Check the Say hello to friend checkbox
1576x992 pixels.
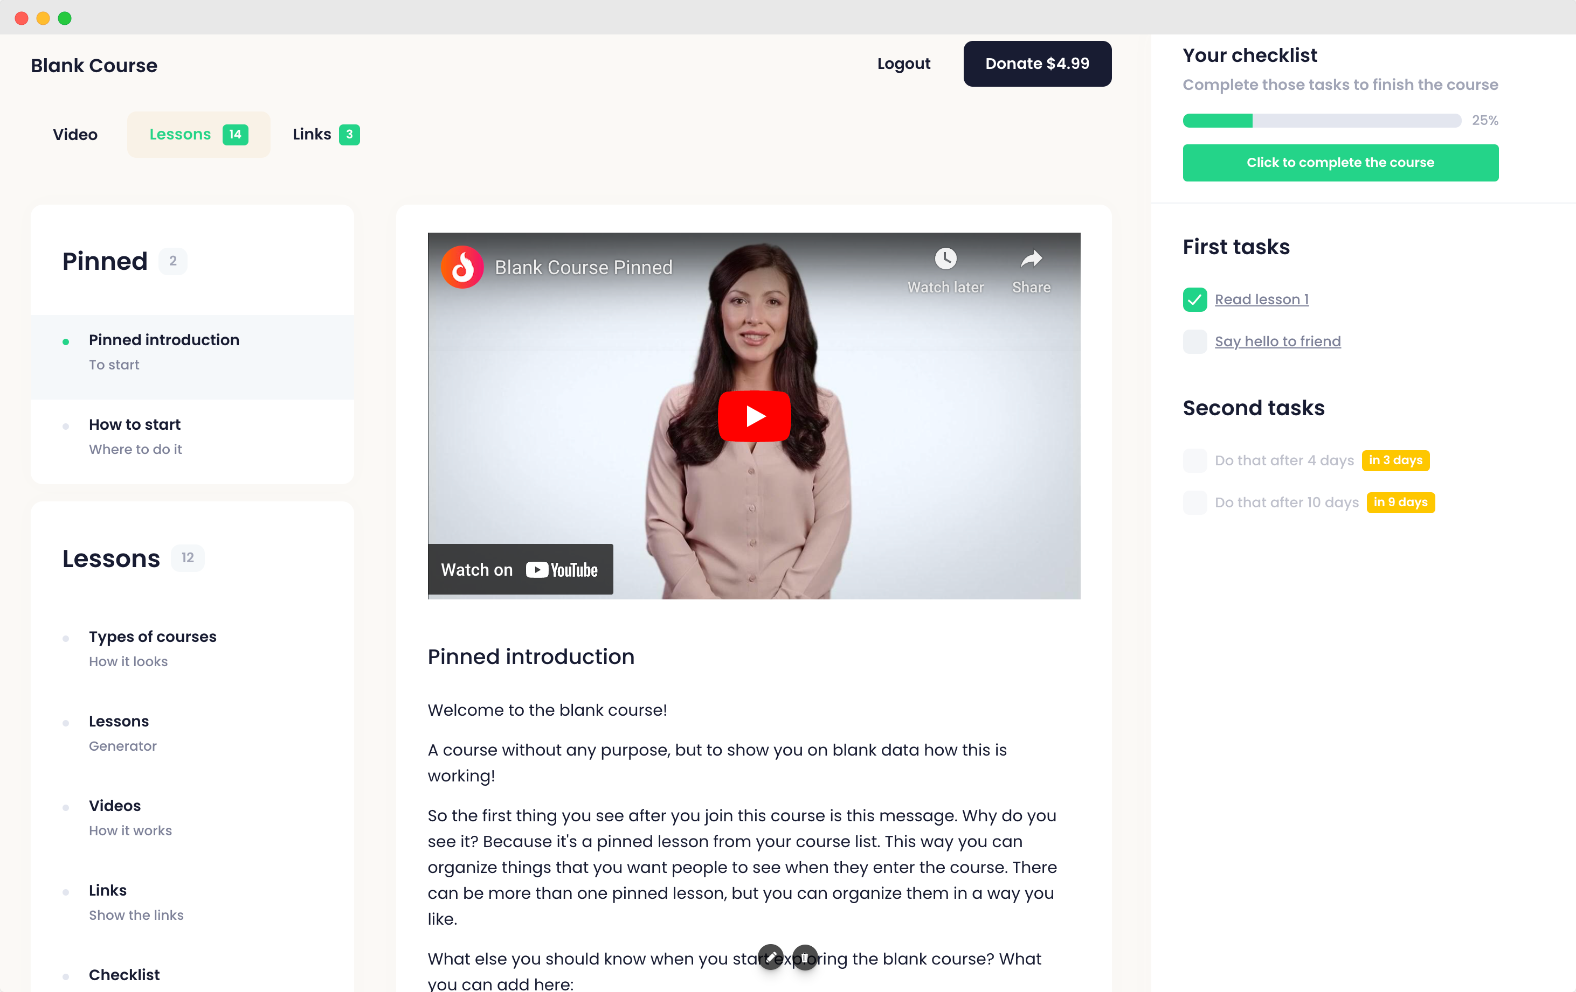(x=1194, y=341)
